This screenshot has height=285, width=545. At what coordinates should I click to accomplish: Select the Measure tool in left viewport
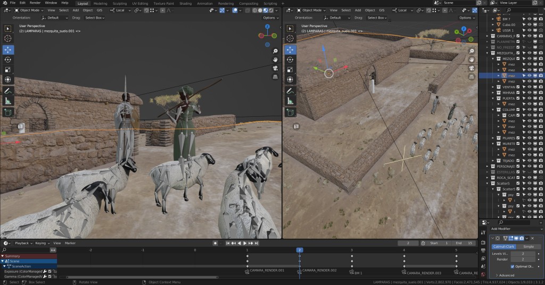coord(8,100)
